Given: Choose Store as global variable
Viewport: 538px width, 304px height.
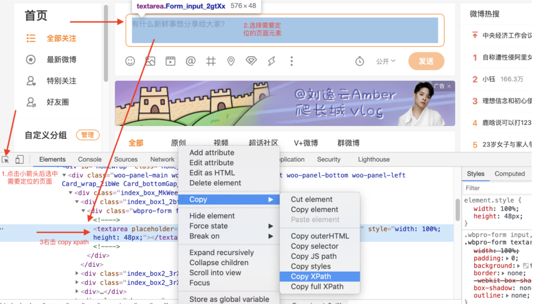Looking at the screenshot, I should tap(229, 299).
